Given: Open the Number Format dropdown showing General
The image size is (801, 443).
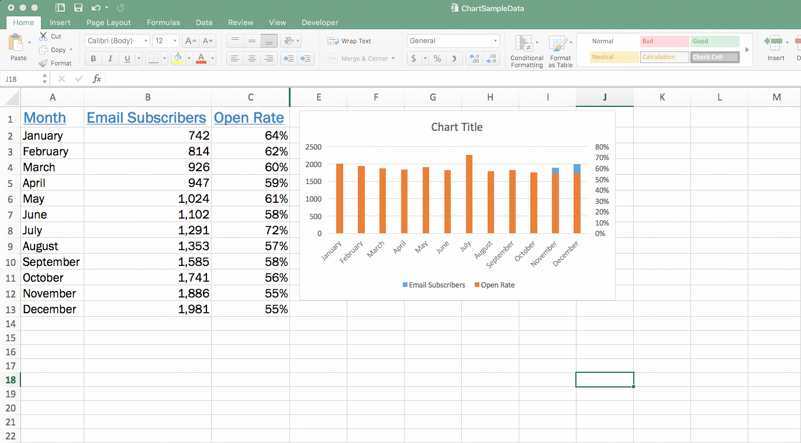Looking at the screenshot, I should click(453, 41).
